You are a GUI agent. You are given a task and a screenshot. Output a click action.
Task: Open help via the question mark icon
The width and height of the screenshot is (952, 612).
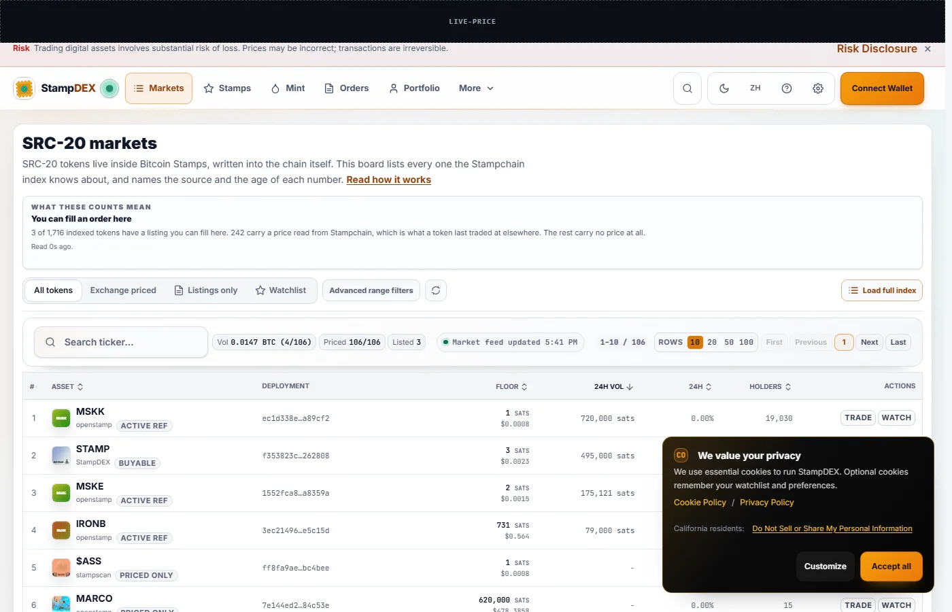(787, 88)
